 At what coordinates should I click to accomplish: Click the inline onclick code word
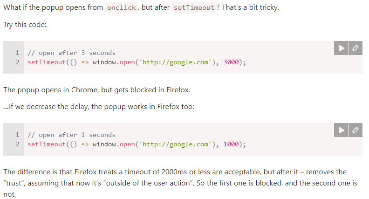[122, 7]
